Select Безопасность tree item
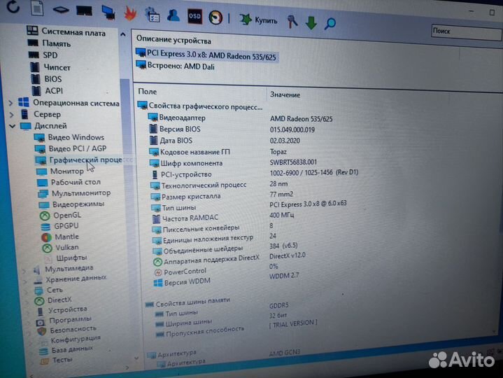The height and width of the screenshot is (378, 503). tap(66, 330)
